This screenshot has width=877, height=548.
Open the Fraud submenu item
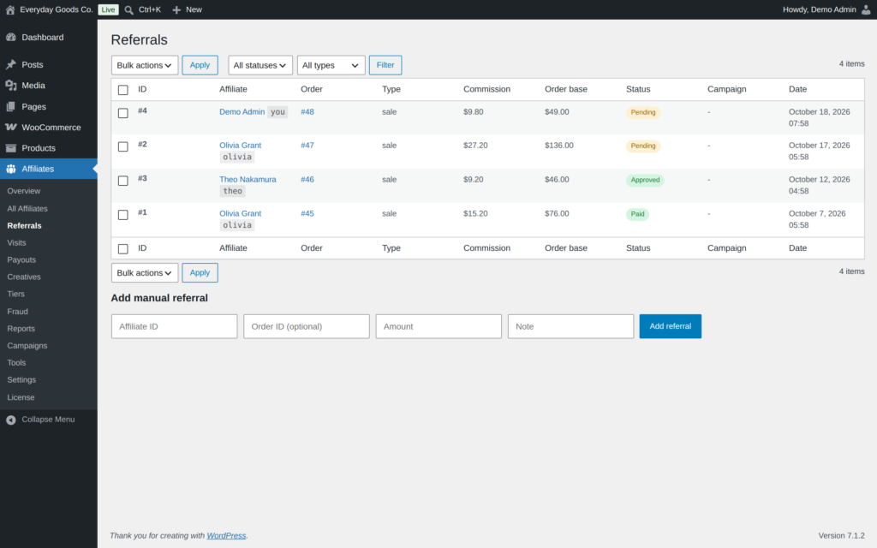click(17, 311)
